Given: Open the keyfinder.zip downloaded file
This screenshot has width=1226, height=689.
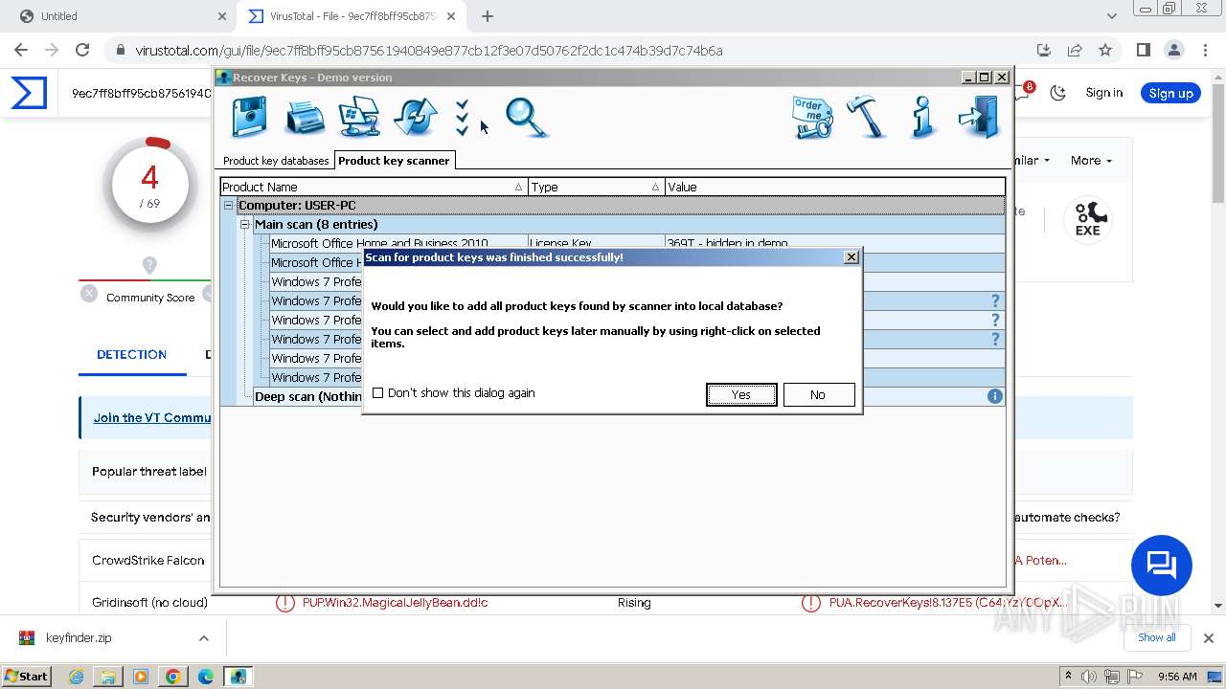Looking at the screenshot, I should point(79,638).
